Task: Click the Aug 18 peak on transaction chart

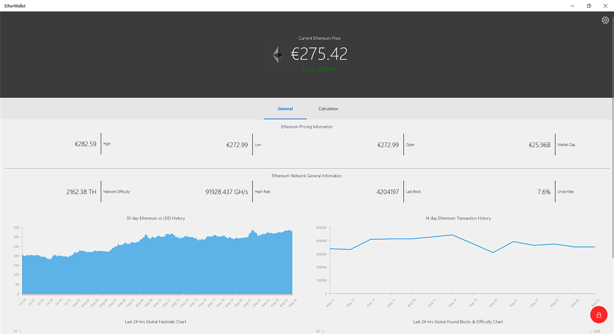Action: click(x=452, y=235)
